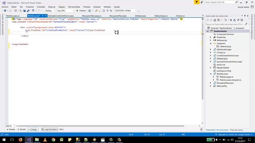This screenshot has width=255, height=143.
Task: Select cabecera.jpg in Solution Explorer
Action: 225,46
